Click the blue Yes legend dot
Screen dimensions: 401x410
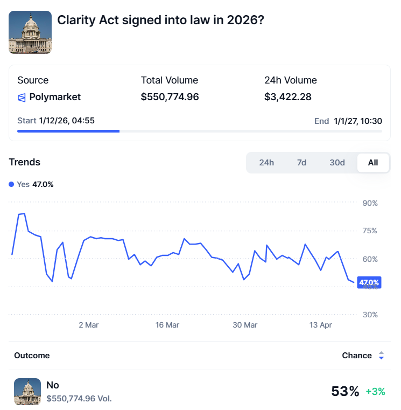pyautogui.click(x=12, y=184)
